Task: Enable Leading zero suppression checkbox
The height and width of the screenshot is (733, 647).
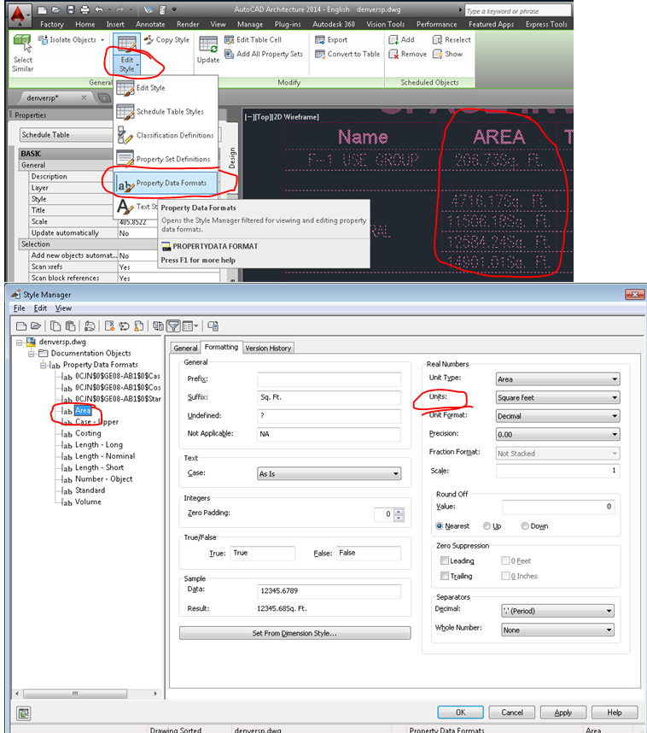Action: pyautogui.click(x=445, y=560)
